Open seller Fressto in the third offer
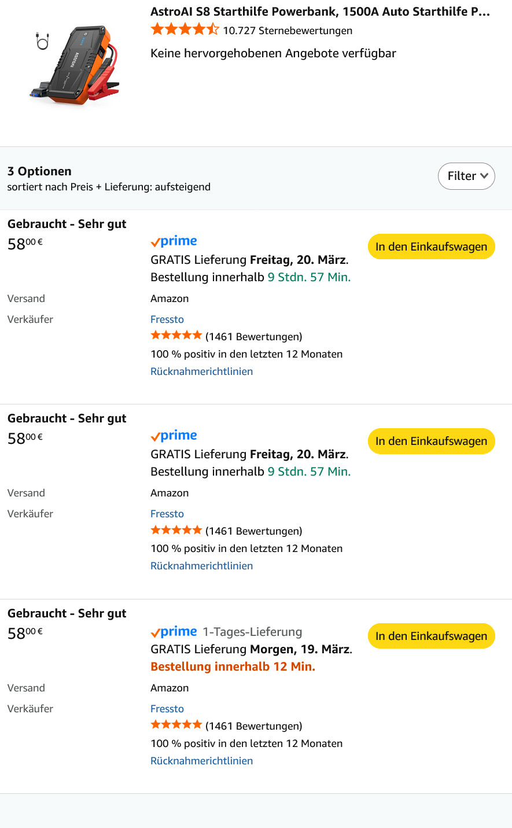512x828 pixels. [167, 709]
